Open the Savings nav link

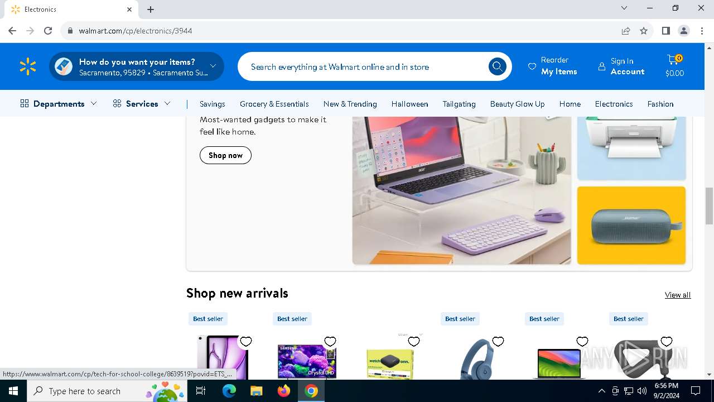click(213, 104)
